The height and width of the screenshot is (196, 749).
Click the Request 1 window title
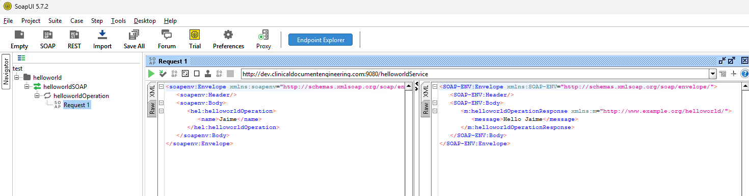(x=173, y=61)
